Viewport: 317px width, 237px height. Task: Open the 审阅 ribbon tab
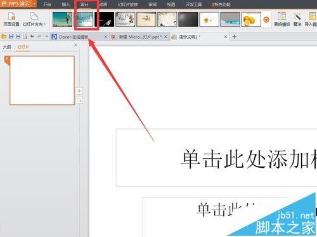[153, 4]
